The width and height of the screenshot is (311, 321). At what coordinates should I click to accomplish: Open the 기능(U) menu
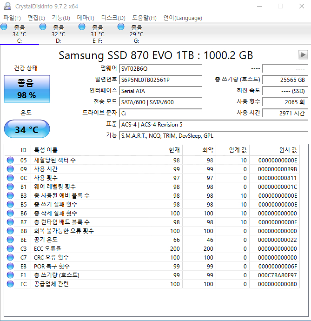60,18
